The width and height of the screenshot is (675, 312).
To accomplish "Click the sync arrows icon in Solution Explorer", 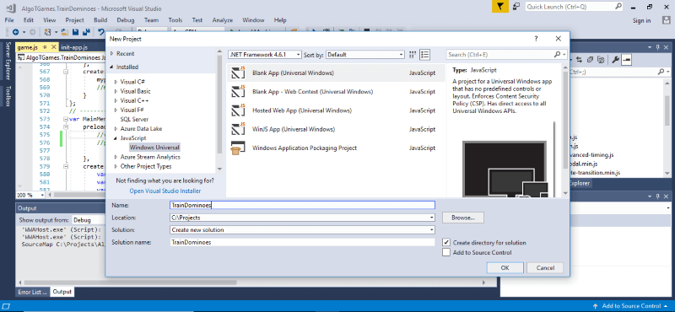I will point(580,59).
